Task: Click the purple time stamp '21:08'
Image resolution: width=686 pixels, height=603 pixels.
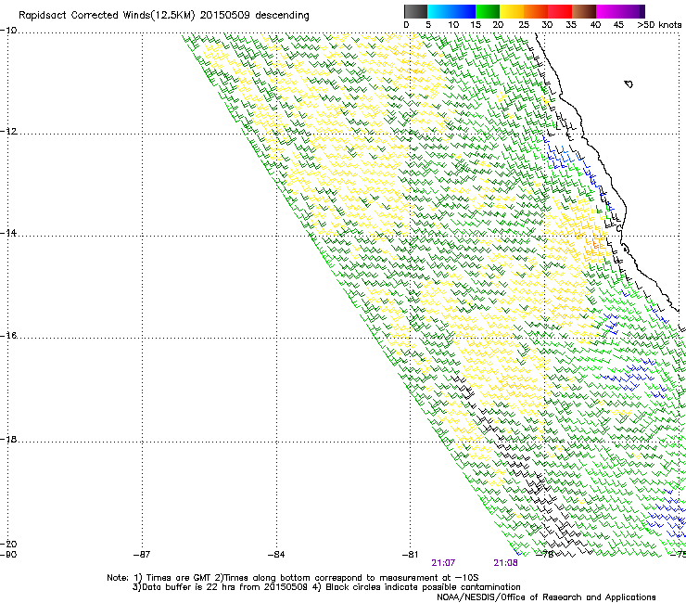Action: 505,563
